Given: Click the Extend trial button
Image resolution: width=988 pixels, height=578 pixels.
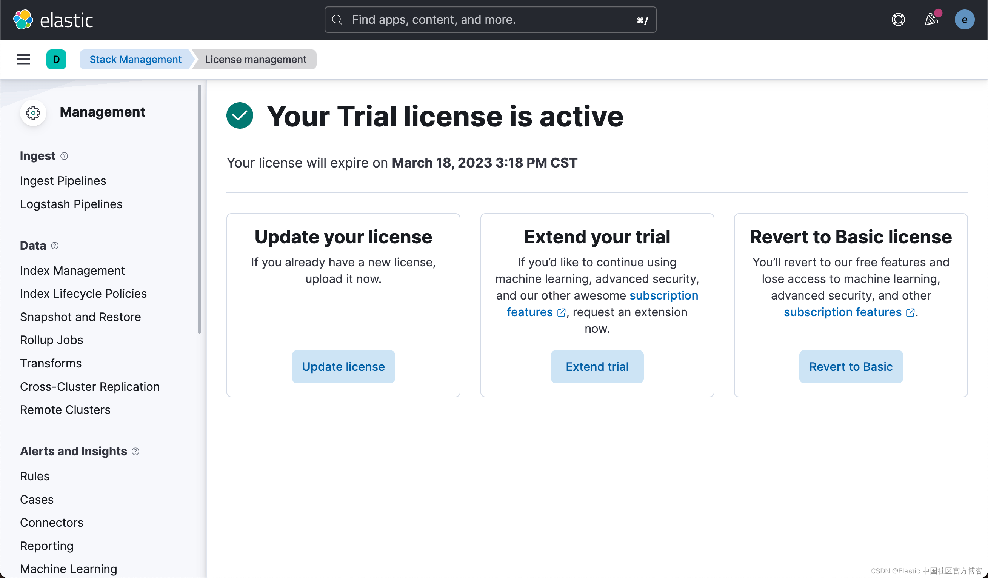Looking at the screenshot, I should (597, 366).
